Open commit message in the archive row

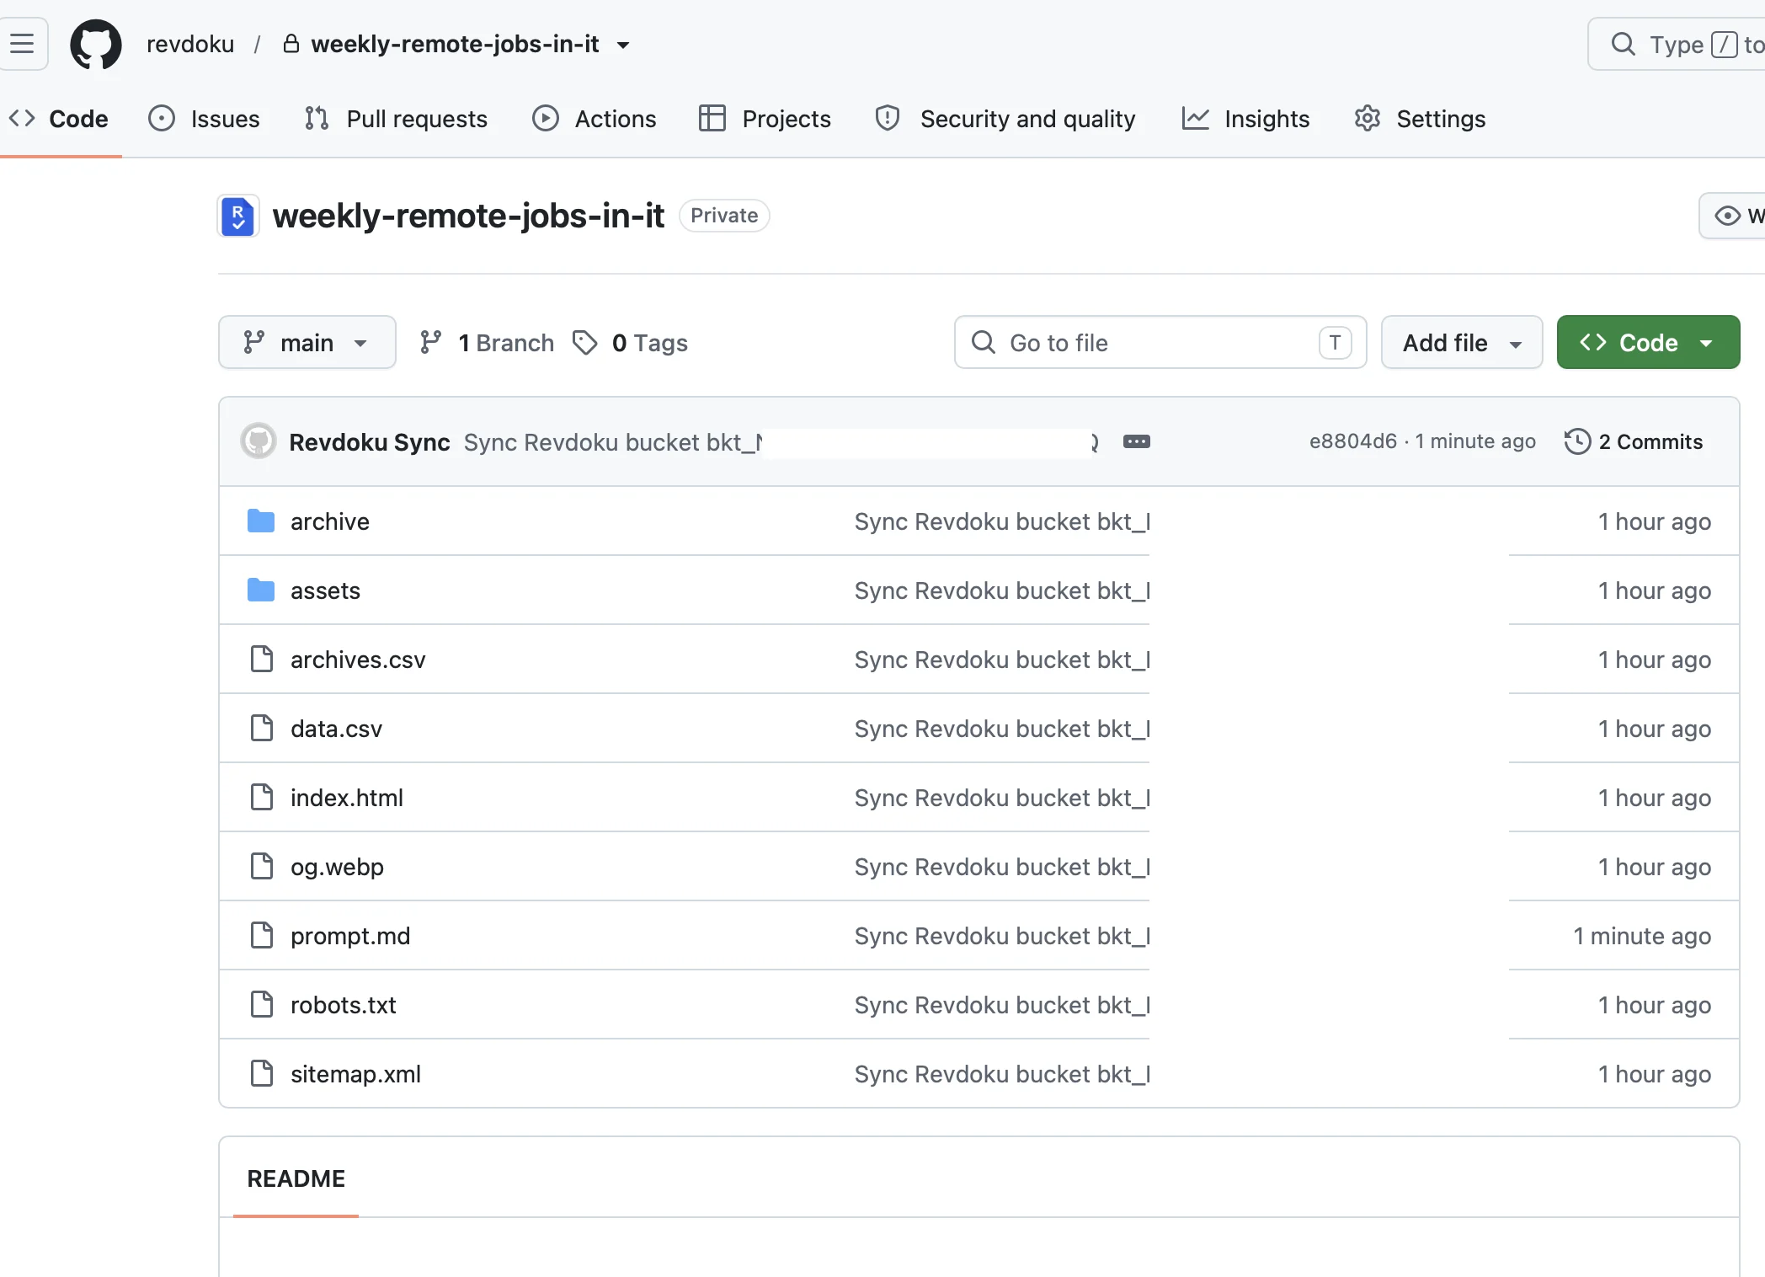1002,521
